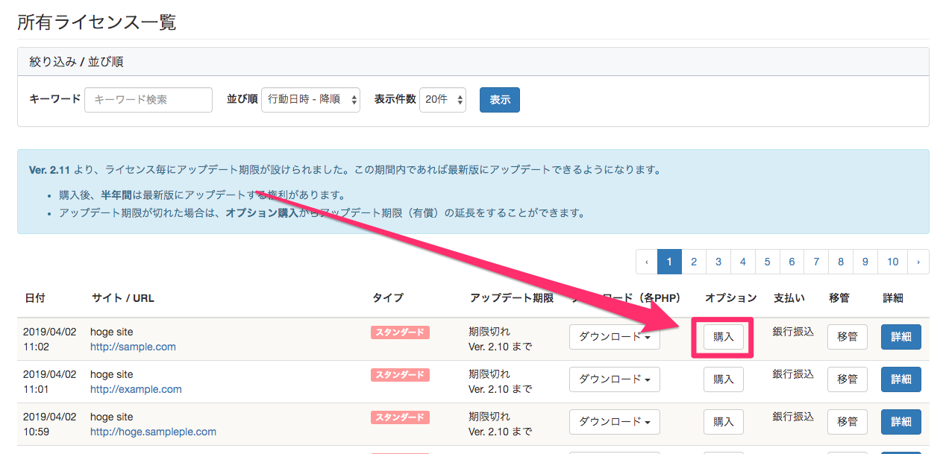Image resolution: width=946 pixels, height=454 pixels.
Task: Click 移管 button for example.com row
Action: (847, 379)
